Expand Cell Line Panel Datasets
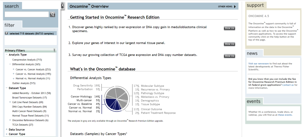Screen dimensions: 302x137 point(10,102)
